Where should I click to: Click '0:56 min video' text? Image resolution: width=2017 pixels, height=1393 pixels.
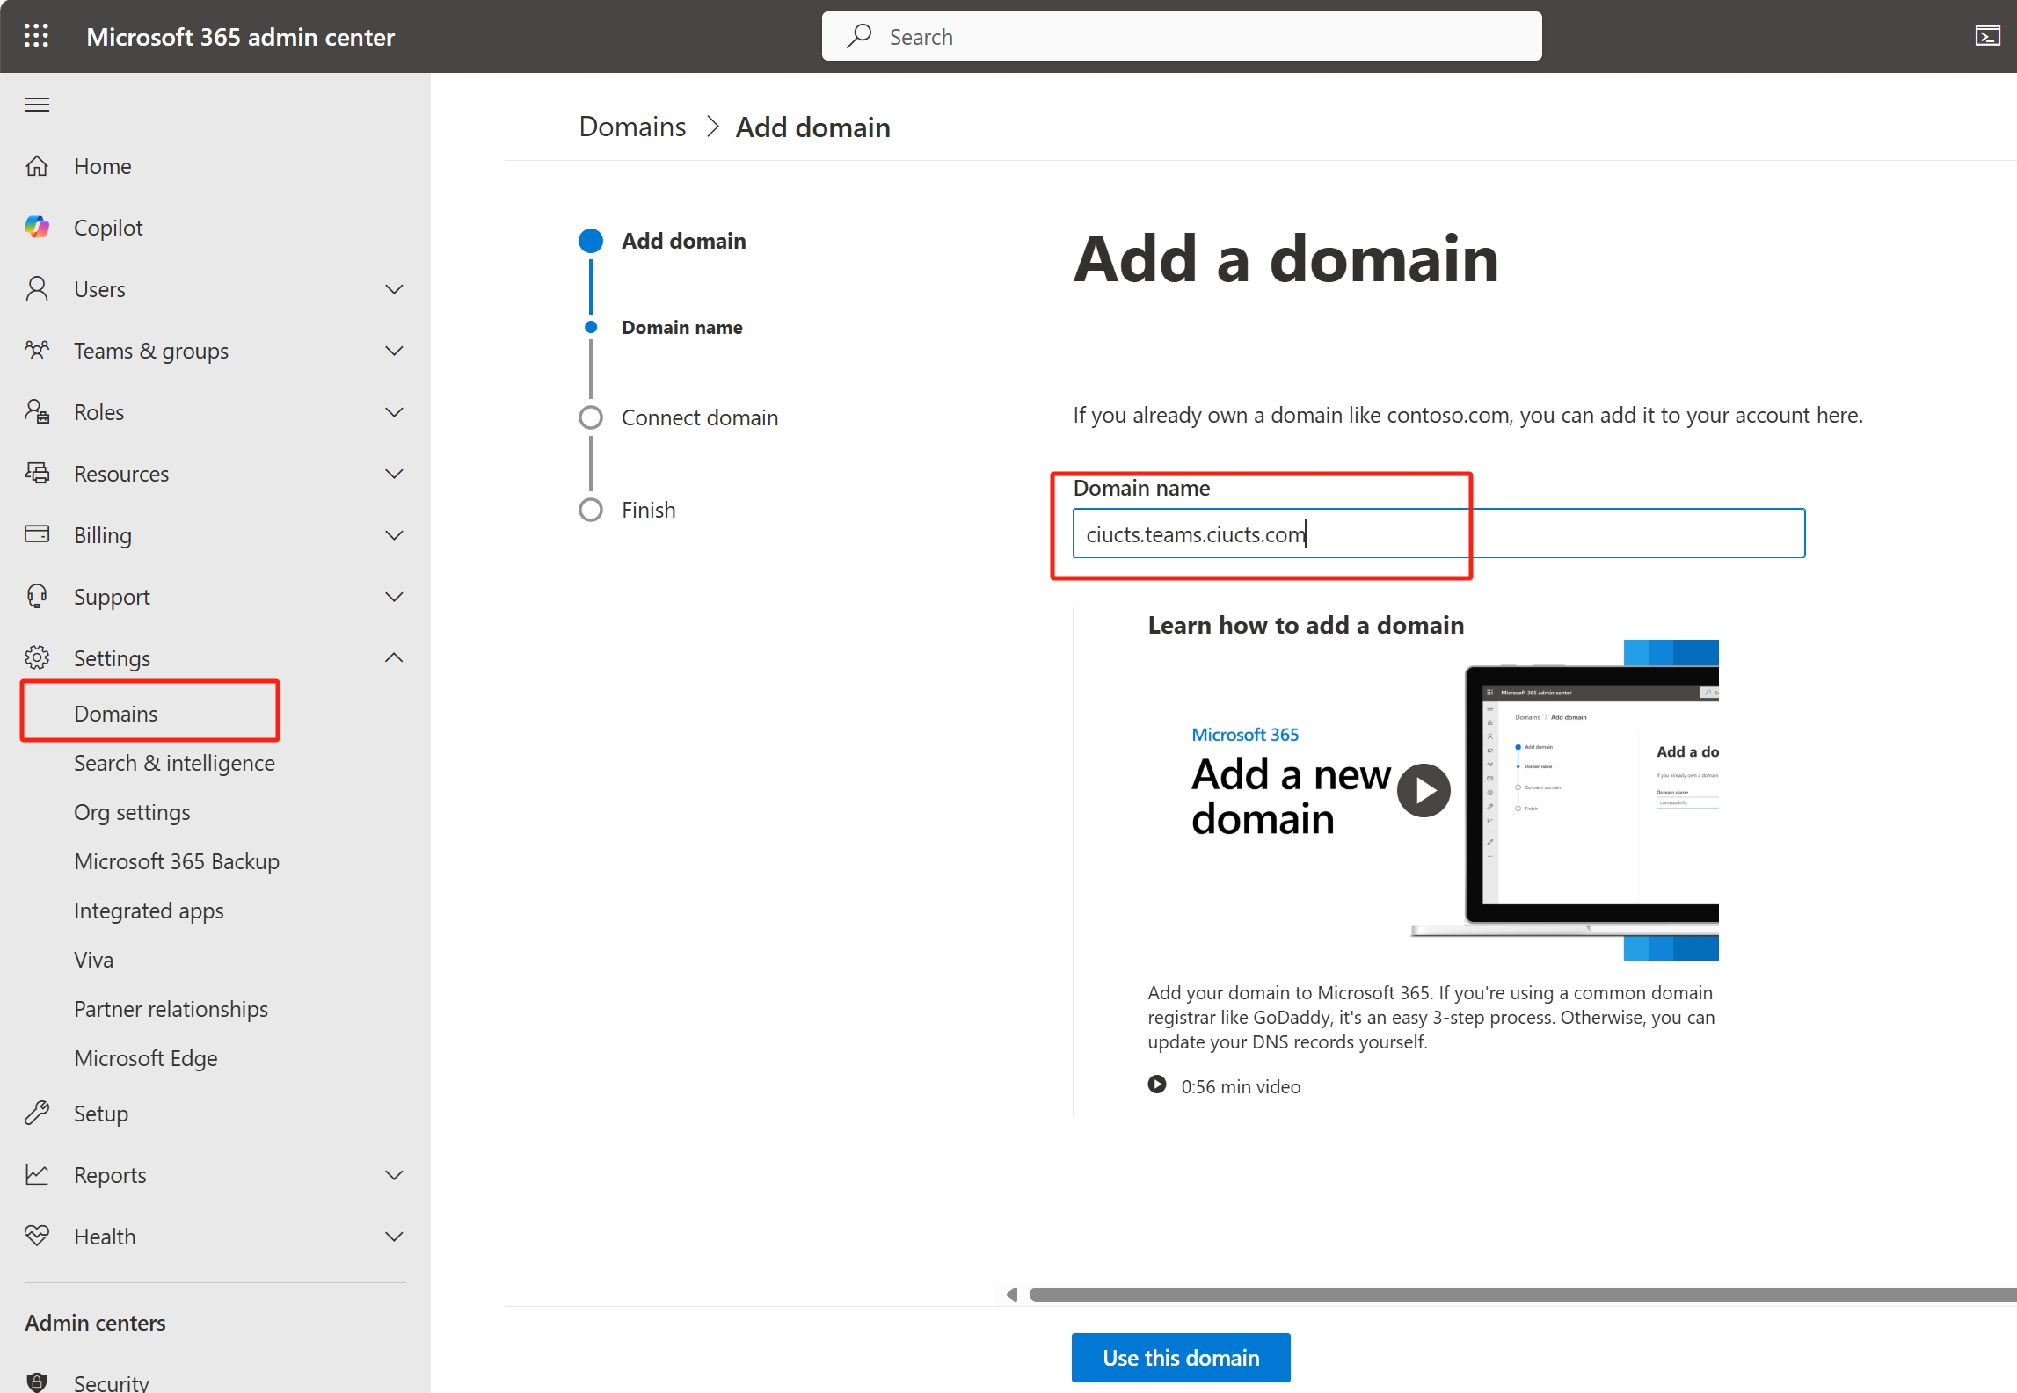1240,1086
